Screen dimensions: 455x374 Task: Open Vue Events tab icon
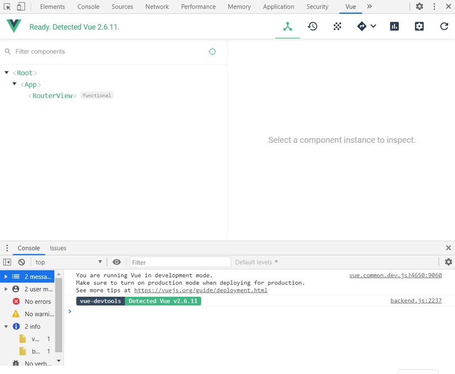[x=337, y=26]
